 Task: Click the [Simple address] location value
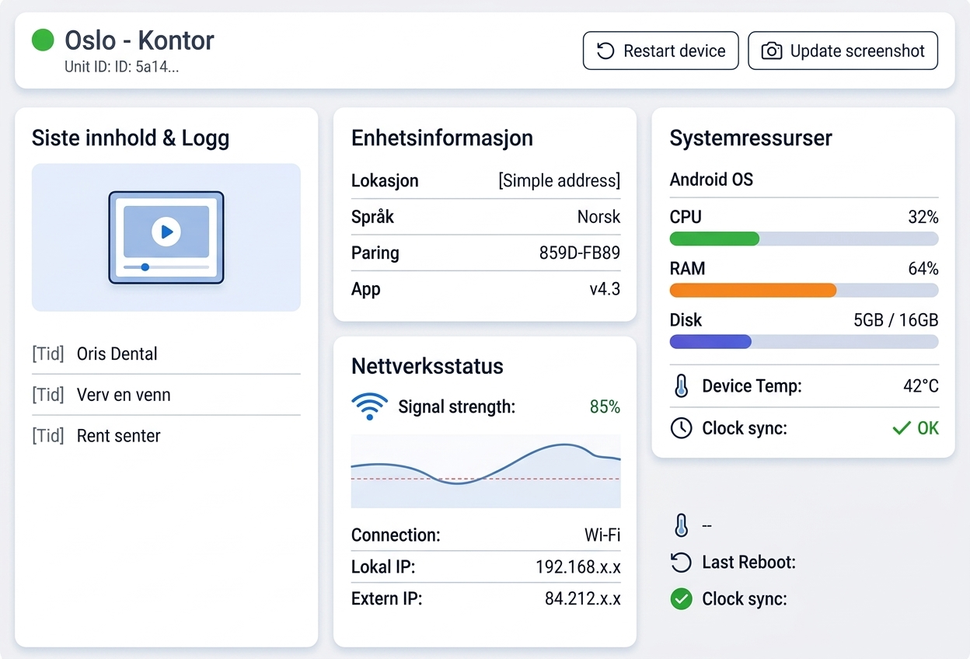[560, 181]
